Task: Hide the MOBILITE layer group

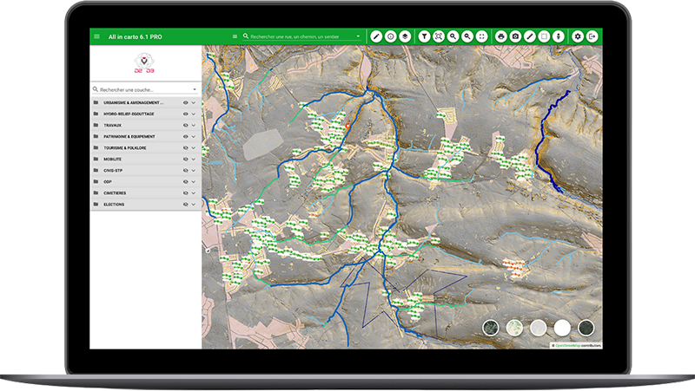Action: point(186,159)
